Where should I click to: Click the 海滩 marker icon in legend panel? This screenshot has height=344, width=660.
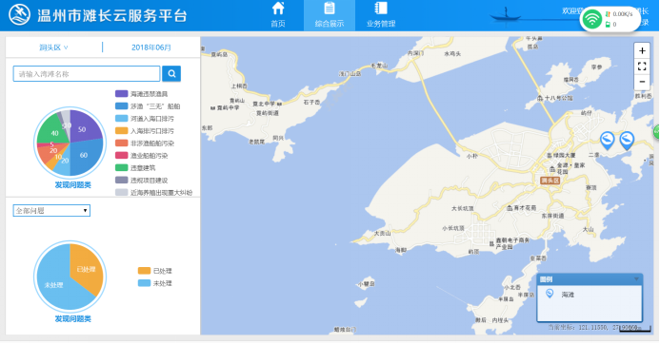[x=550, y=294]
